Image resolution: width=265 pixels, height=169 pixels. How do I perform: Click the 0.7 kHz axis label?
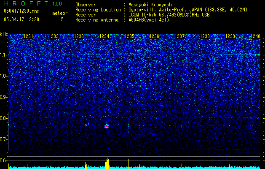pos(4,139)
